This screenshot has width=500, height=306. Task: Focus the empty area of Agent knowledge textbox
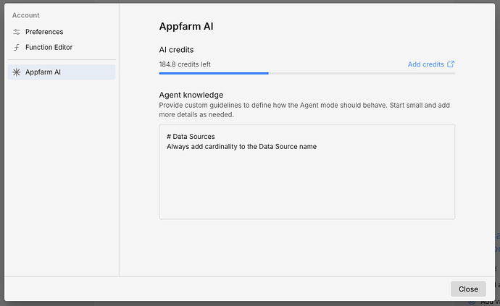coord(307,188)
